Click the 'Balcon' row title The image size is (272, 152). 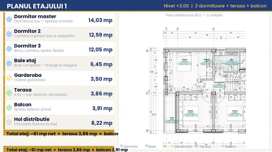pyautogui.click(x=23, y=105)
